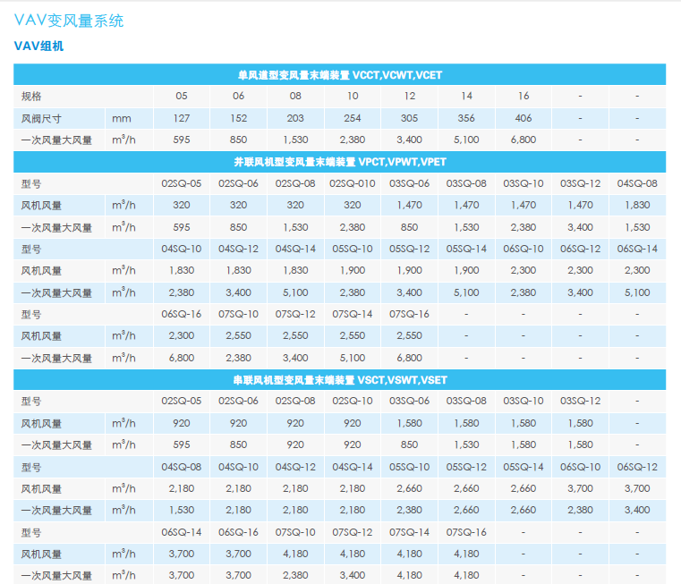Select the damper size value 127

182,118
